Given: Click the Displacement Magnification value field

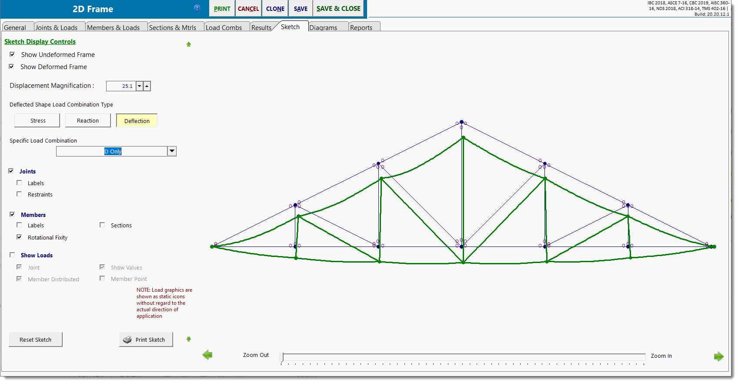Looking at the screenshot, I should click(x=121, y=86).
